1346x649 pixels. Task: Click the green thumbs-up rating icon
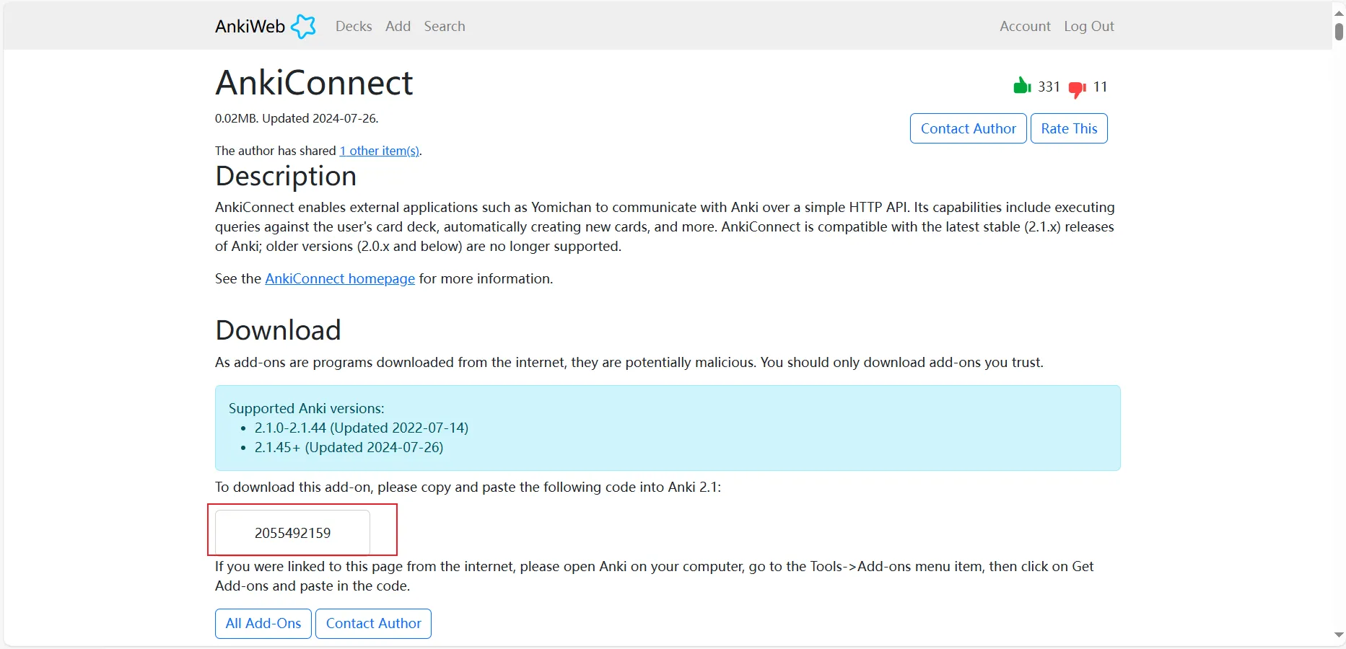1022,86
